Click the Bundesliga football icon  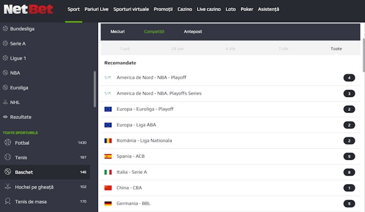tap(5, 29)
